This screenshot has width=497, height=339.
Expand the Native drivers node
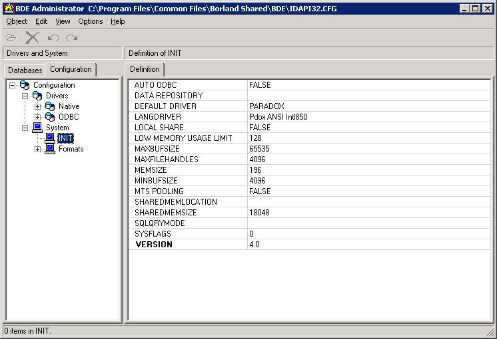pyautogui.click(x=37, y=106)
